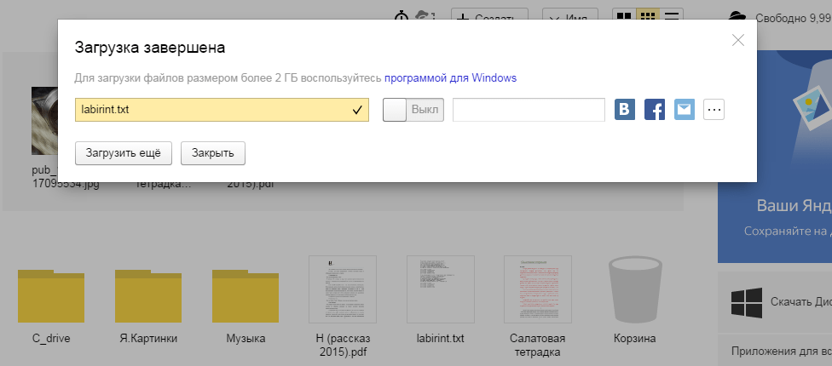Open the "программой для Windows" link
832x366 pixels.
[x=450, y=78]
